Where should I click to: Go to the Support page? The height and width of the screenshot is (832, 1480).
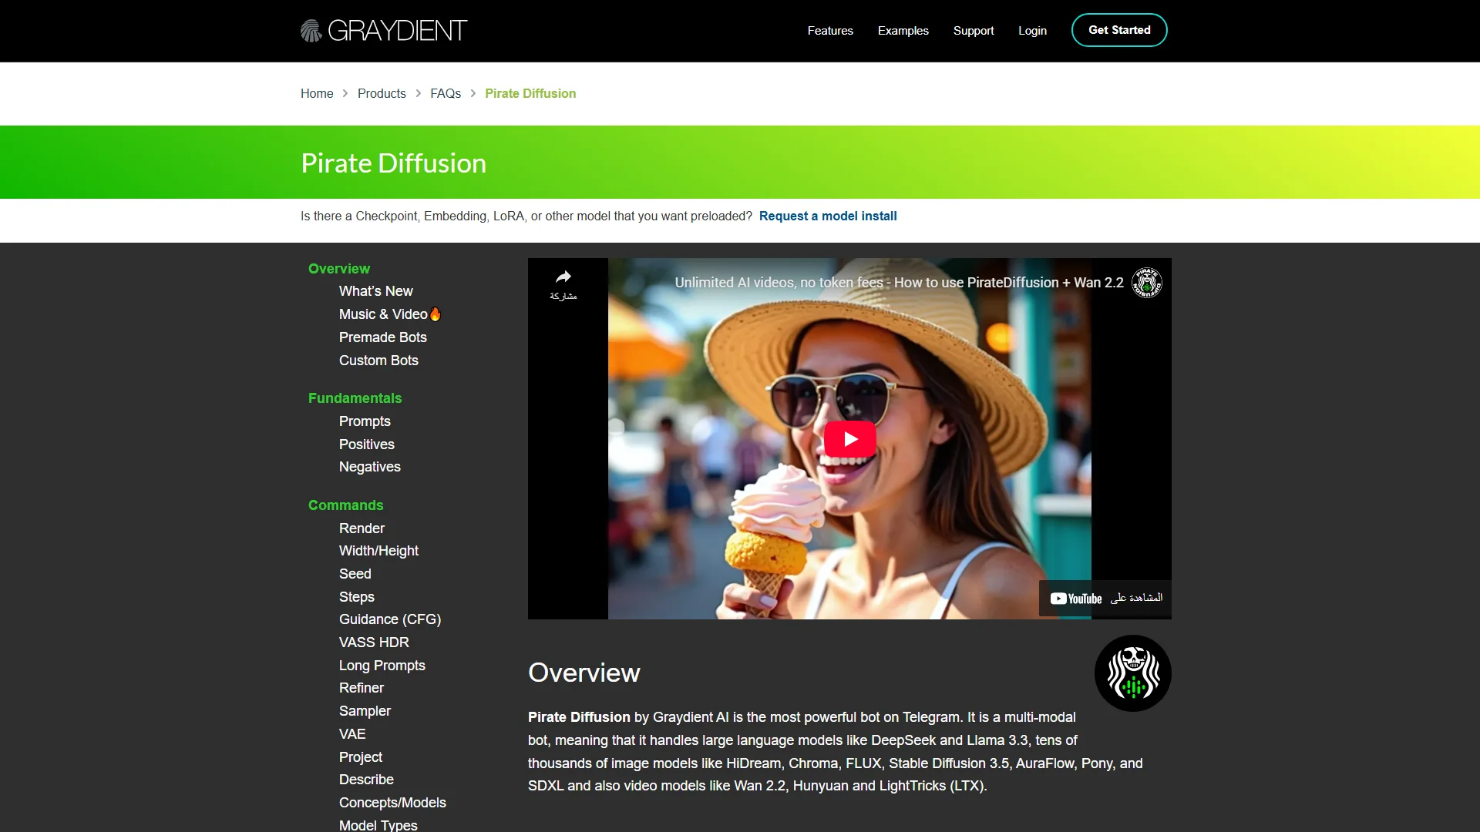pos(973,31)
